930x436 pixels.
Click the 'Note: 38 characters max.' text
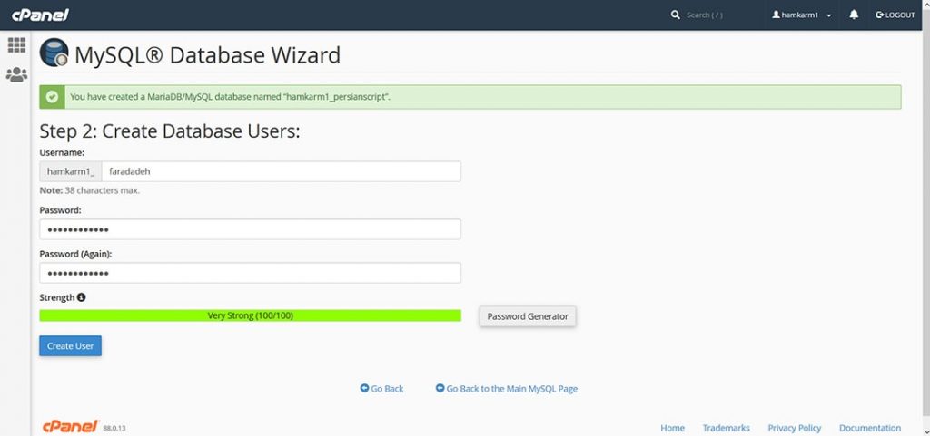90,190
